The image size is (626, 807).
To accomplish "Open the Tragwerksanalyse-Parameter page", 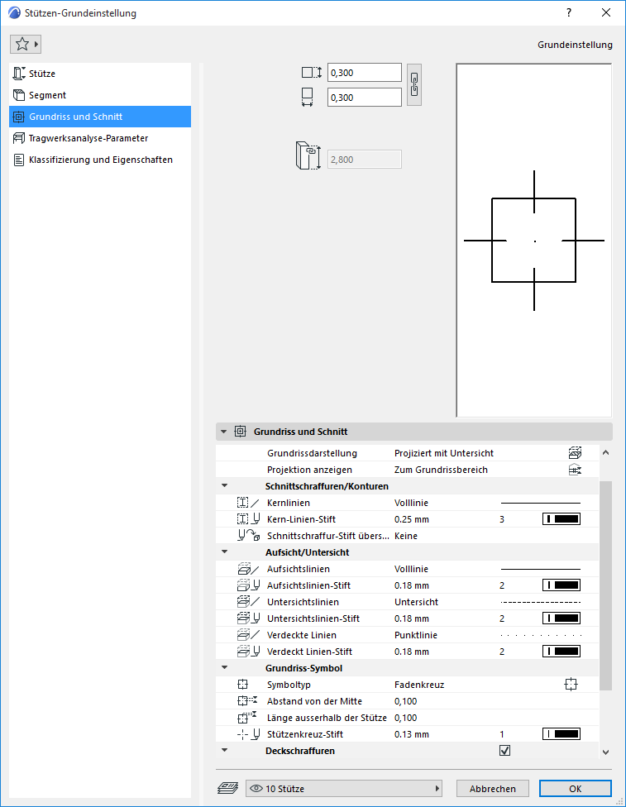I will [x=100, y=138].
